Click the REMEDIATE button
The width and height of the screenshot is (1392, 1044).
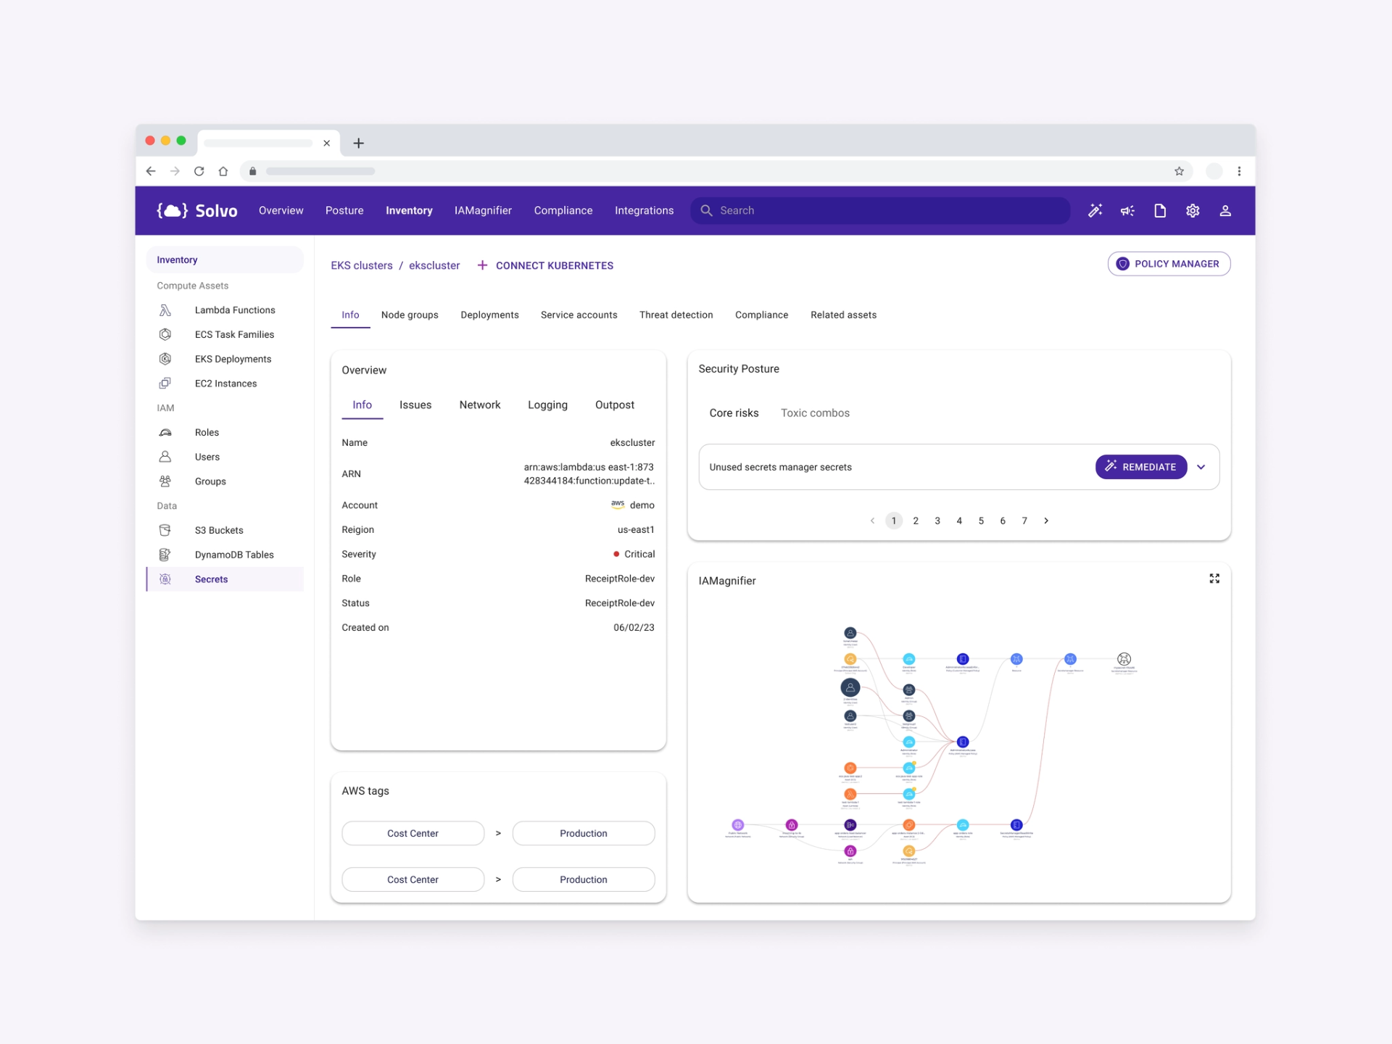1140,467
